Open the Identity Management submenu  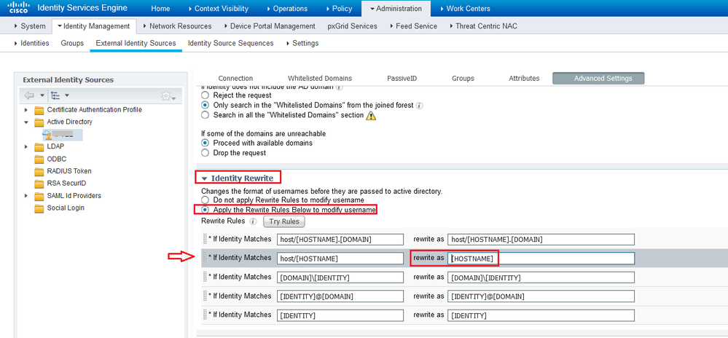tap(94, 26)
